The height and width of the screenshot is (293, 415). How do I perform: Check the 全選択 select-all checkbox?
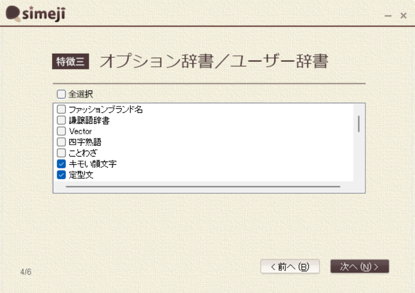pyautogui.click(x=61, y=95)
